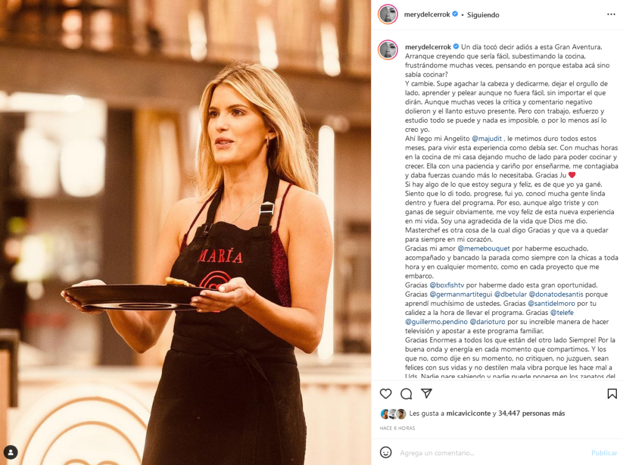Focus the Agrega un comentario field
The height and width of the screenshot is (465, 623).
tap(491, 453)
